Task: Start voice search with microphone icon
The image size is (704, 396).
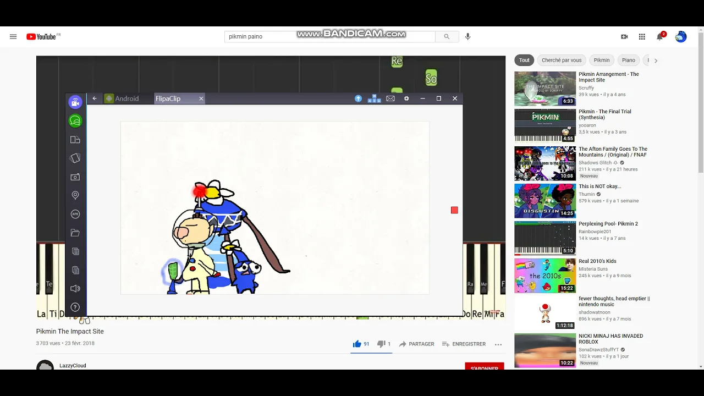Action: click(468, 37)
